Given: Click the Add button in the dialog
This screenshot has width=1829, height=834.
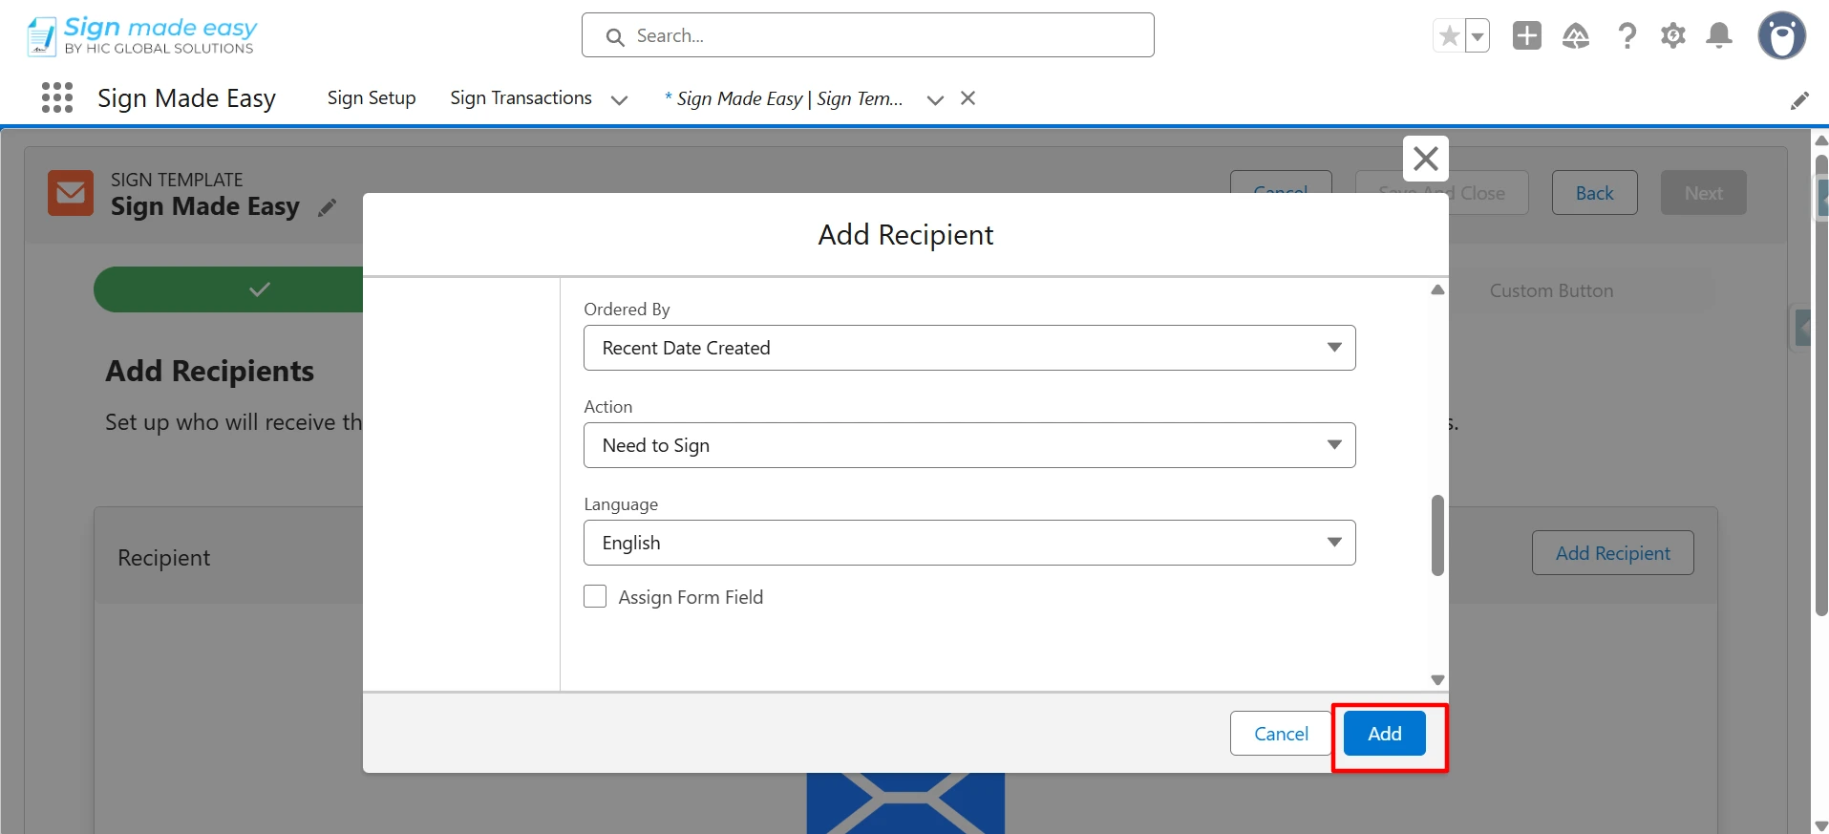Looking at the screenshot, I should (1385, 734).
